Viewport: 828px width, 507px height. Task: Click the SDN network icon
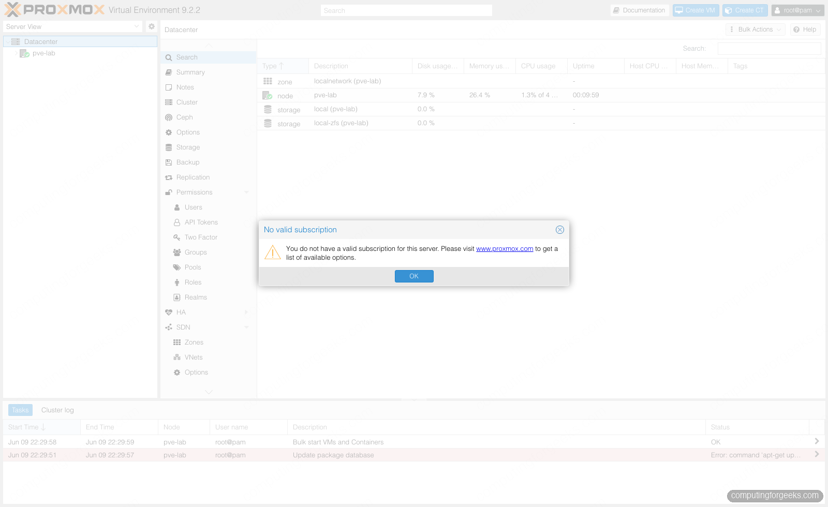(x=169, y=327)
